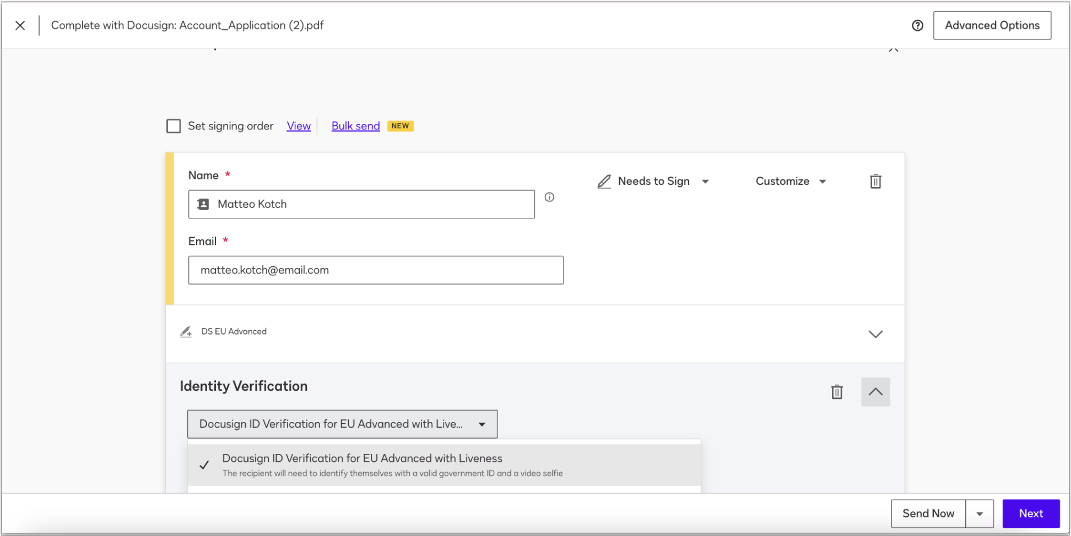This screenshot has height=536, width=1071.
Task: Open the Send Now options arrow
Action: 980,513
